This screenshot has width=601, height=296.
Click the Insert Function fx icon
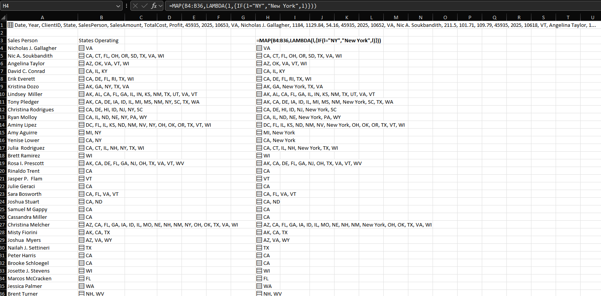click(154, 6)
